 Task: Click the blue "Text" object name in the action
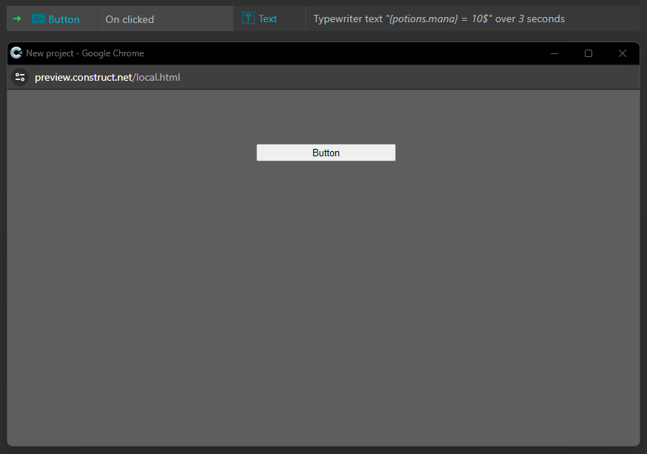point(268,19)
